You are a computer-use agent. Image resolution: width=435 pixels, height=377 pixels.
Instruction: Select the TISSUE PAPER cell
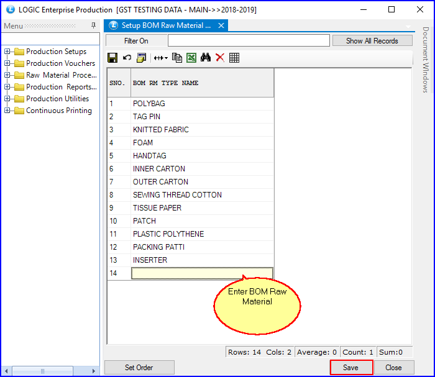tap(202, 208)
